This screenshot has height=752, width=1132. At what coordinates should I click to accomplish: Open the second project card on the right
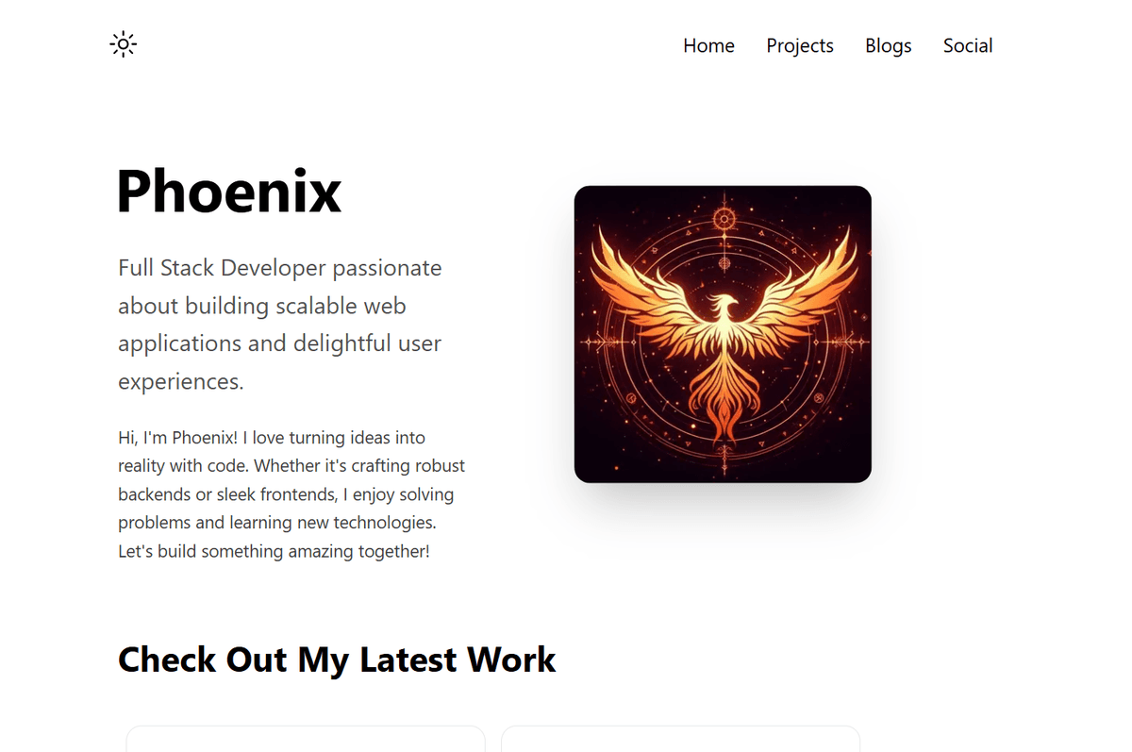tap(680, 739)
